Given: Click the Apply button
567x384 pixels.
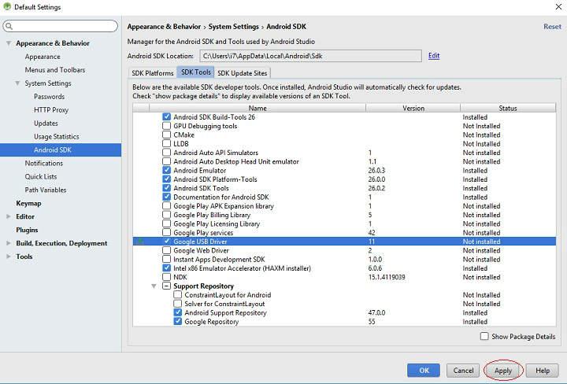Looking at the screenshot, I should point(503,371).
